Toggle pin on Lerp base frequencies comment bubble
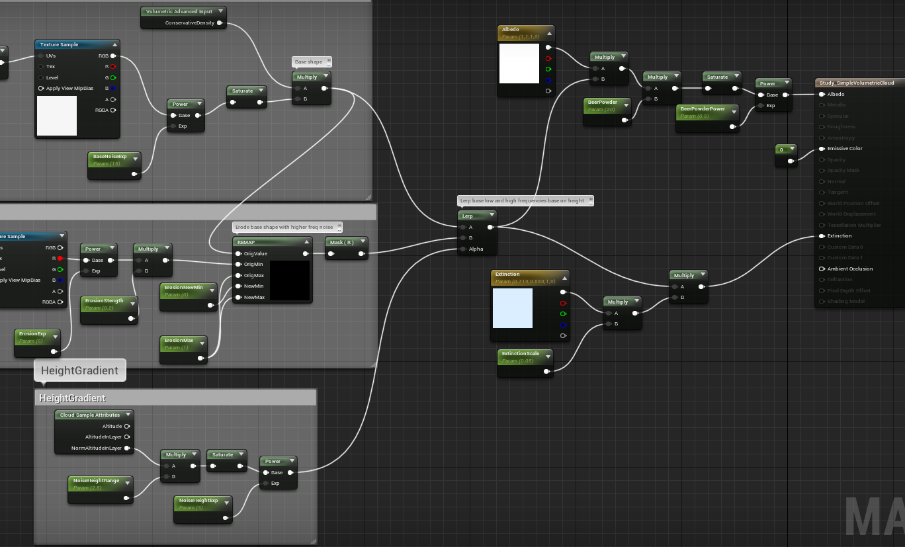905x547 pixels. (589, 200)
